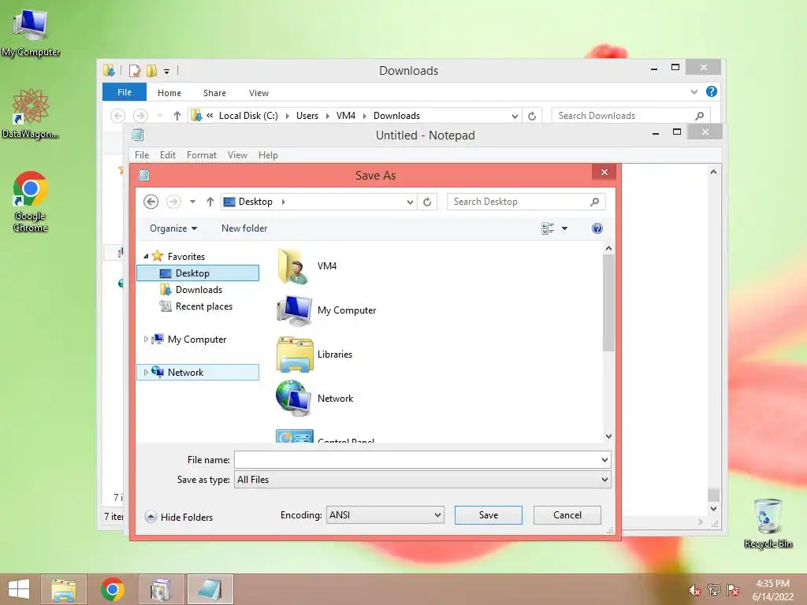Open Save as type dropdown
This screenshot has height=605, width=807.
point(604,480)
